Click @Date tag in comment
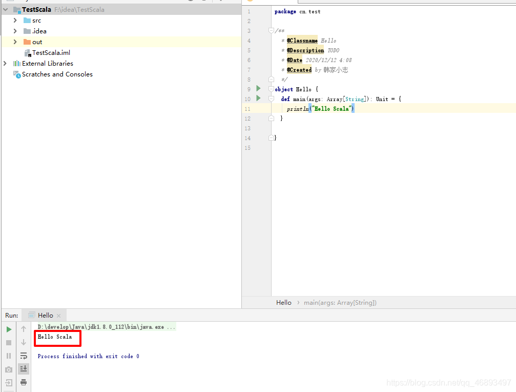 click(x=295, y=60)
